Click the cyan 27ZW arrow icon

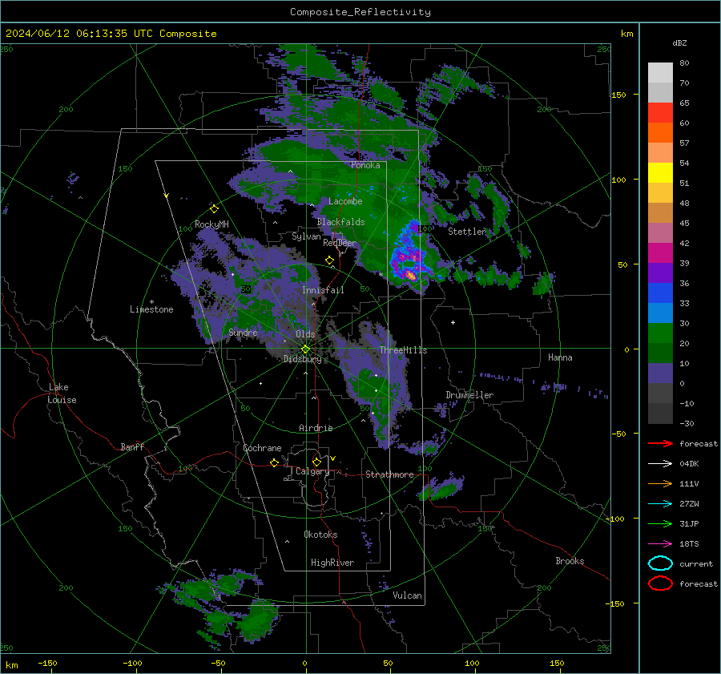coord(660,504)
